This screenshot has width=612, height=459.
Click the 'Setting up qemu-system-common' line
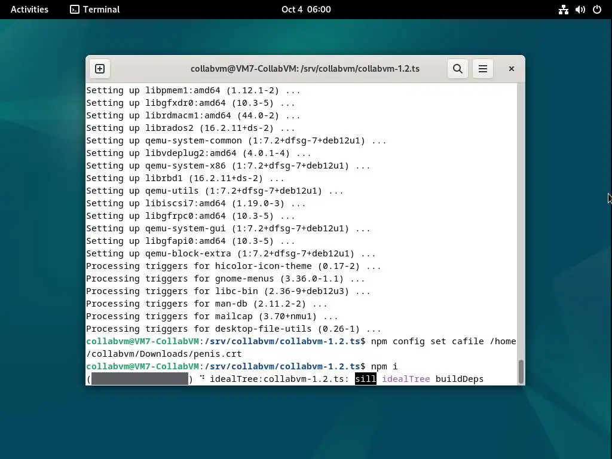point(236,140)
